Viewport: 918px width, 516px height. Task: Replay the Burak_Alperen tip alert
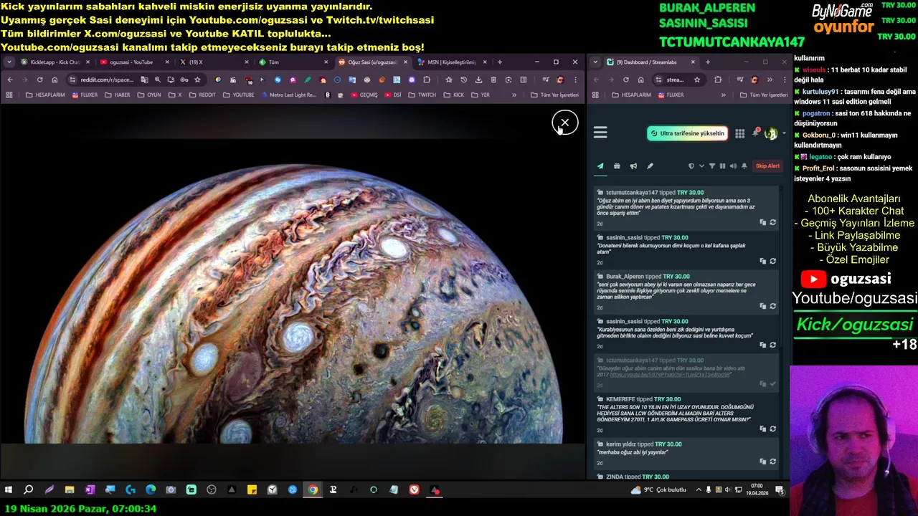tap(772, 307)
